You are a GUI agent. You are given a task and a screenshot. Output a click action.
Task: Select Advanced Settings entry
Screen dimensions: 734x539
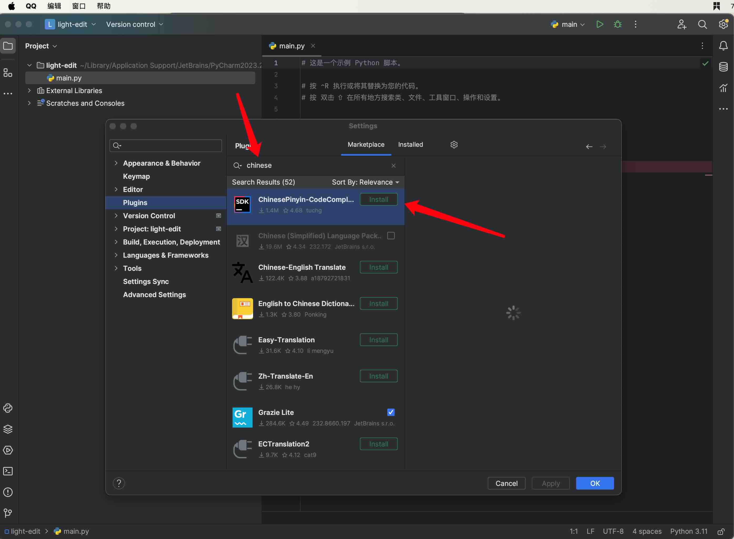[154, 295]
